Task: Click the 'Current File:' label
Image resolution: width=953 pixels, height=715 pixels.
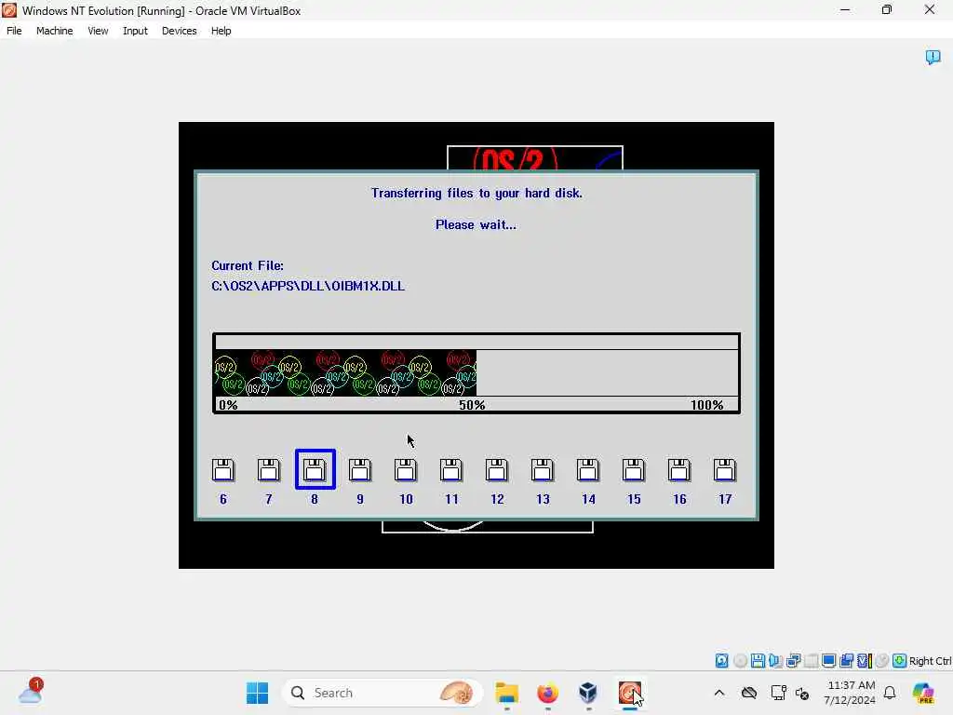Action: (248, 265)
